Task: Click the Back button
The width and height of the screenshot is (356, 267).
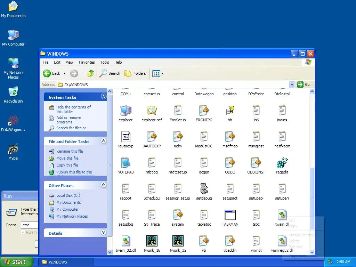Action: [52, 73]
